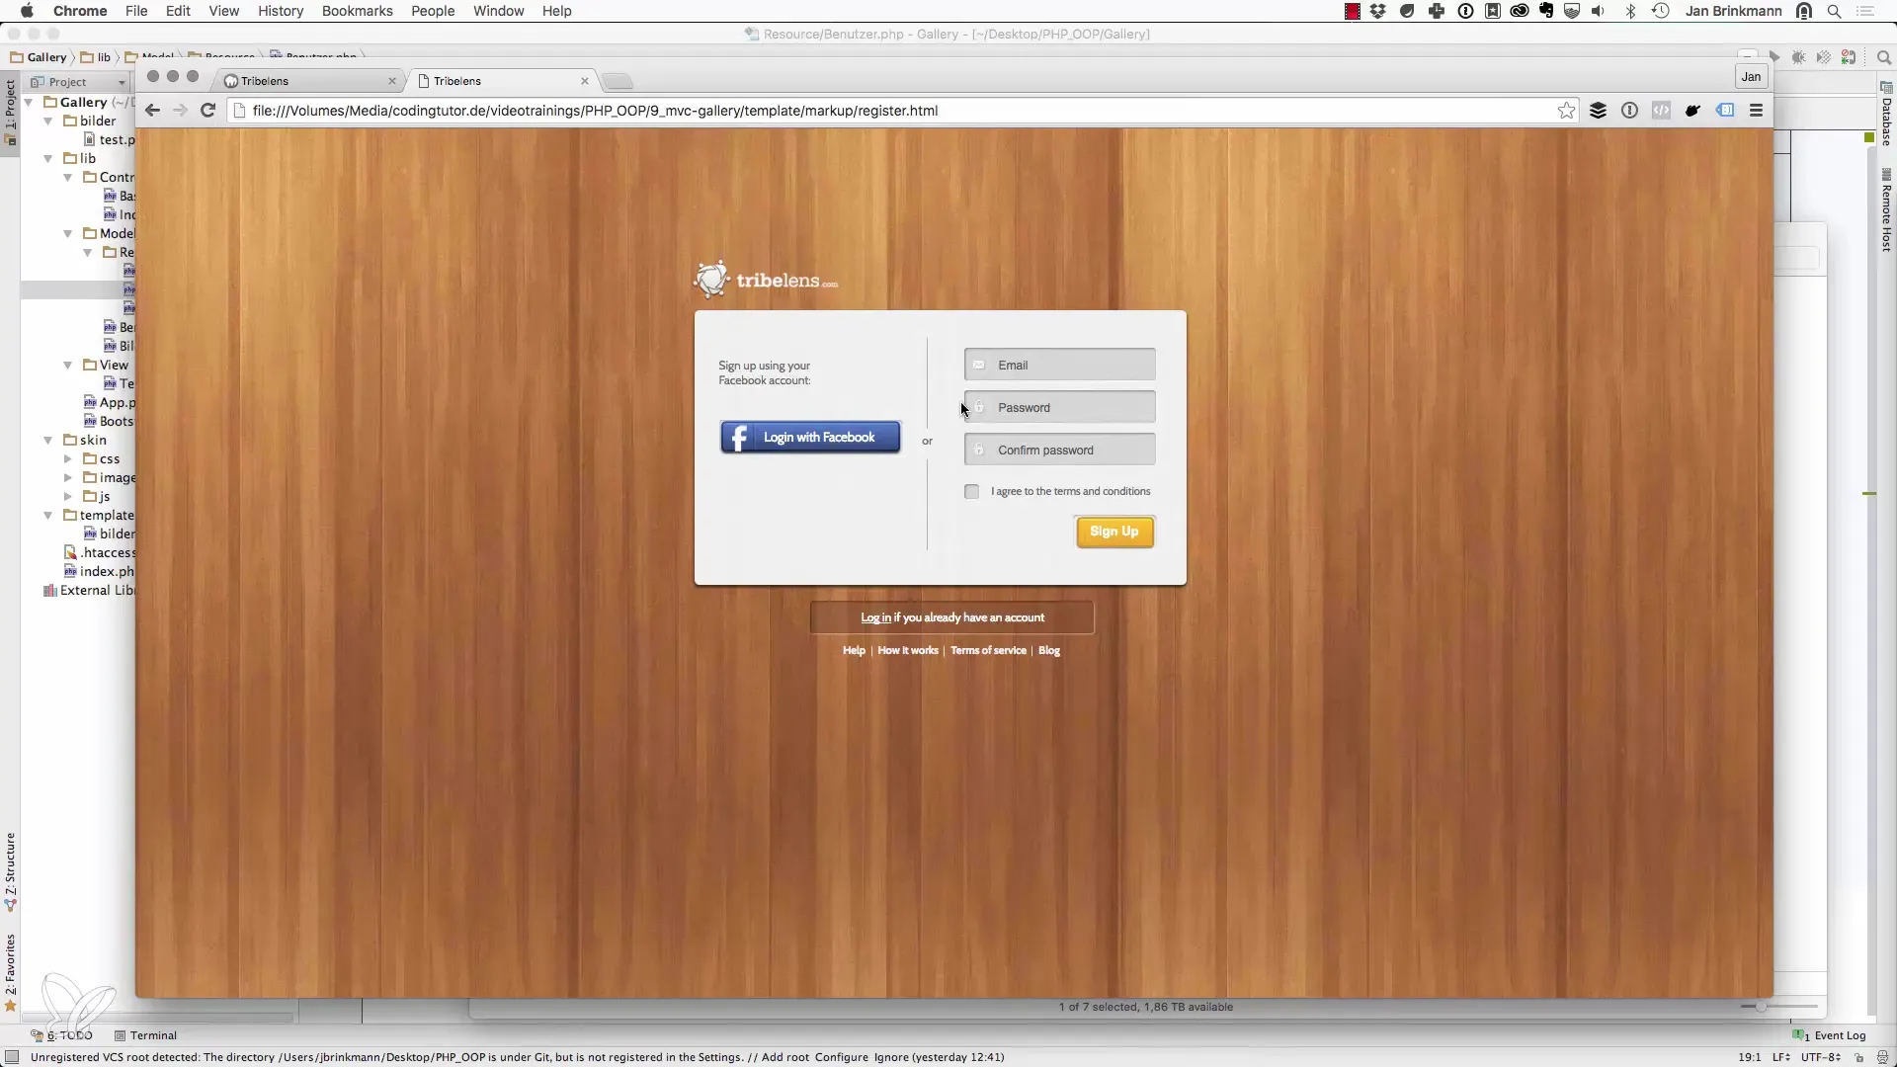Check the terms and conditions checkbox
Viewport: 1897px width, 1067px height.
[x=971, y=492]
